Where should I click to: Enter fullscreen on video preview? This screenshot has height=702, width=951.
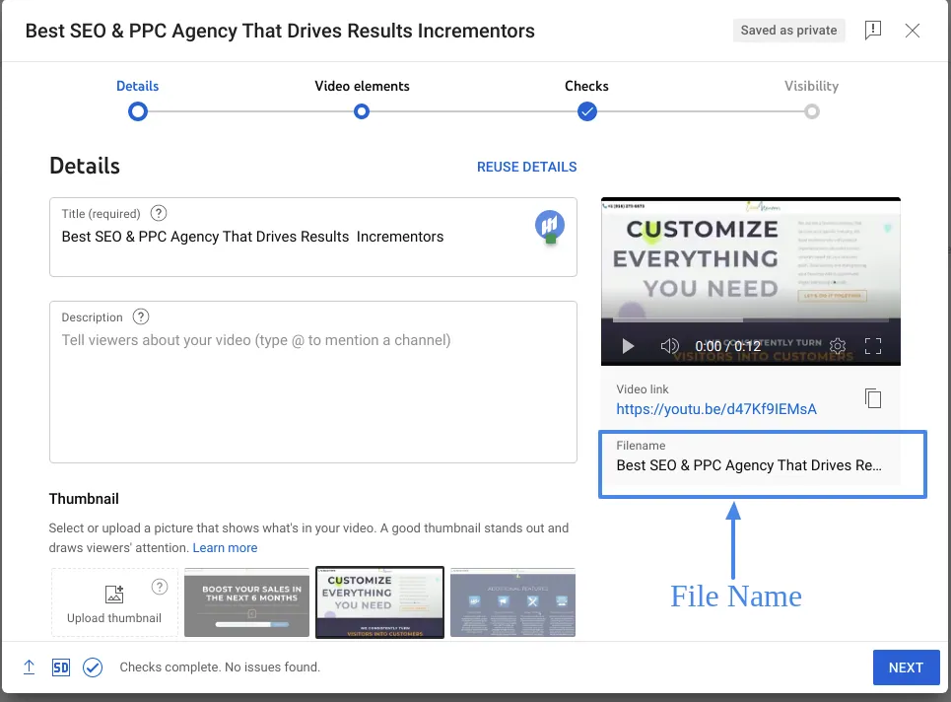point(873,346)
